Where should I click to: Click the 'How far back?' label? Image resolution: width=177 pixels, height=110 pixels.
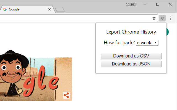(x=119, y=43)
